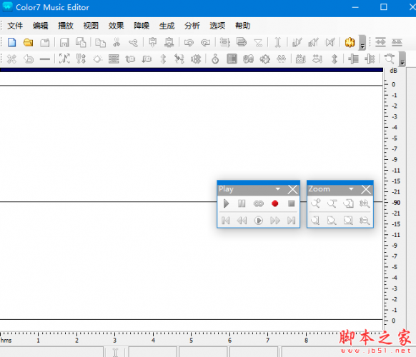Screen dimensions: 416x357
Task: Open the 播放 menu
Action: pos(66,26)
